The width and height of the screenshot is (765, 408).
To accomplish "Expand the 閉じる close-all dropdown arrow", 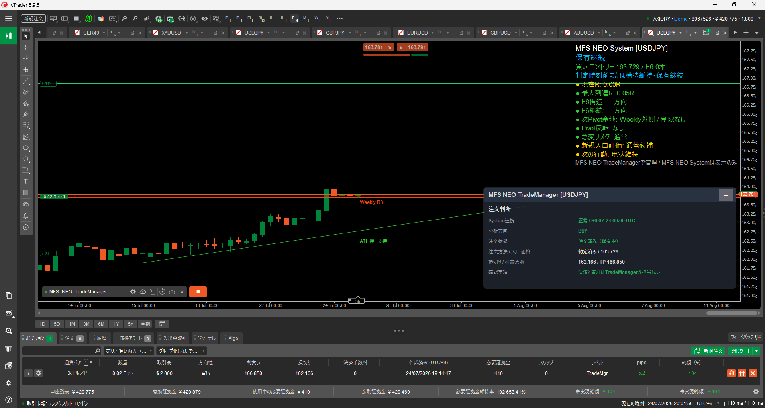I will click(x=757, y=351).
